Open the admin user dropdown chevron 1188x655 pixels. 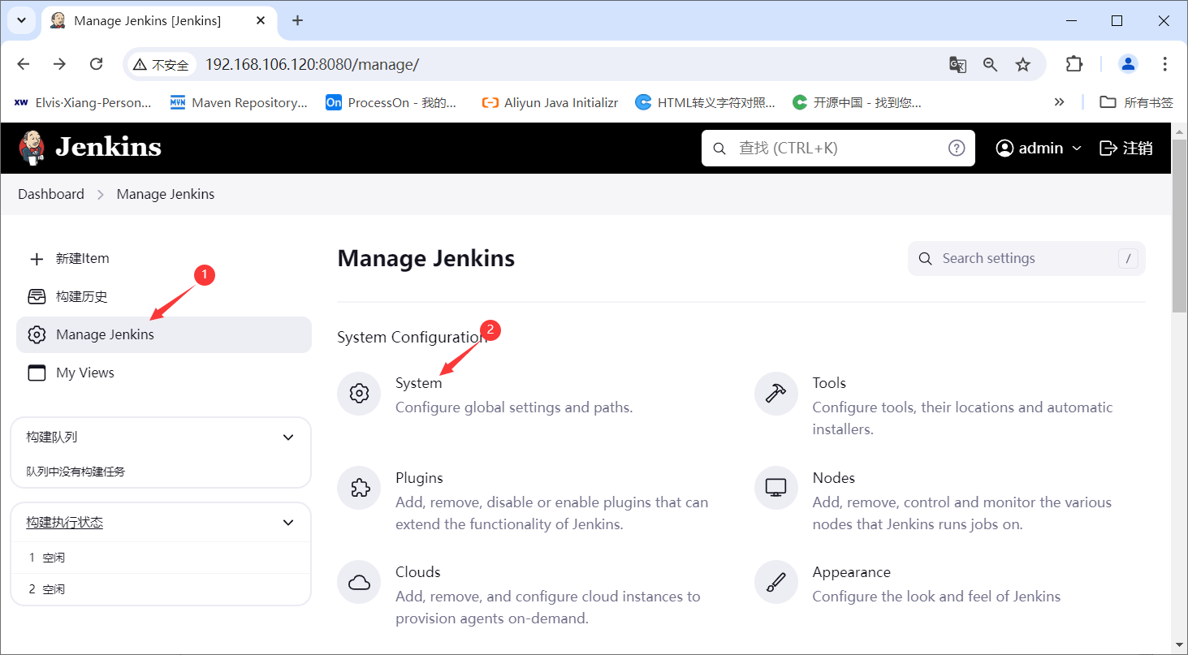(1078, 148)
